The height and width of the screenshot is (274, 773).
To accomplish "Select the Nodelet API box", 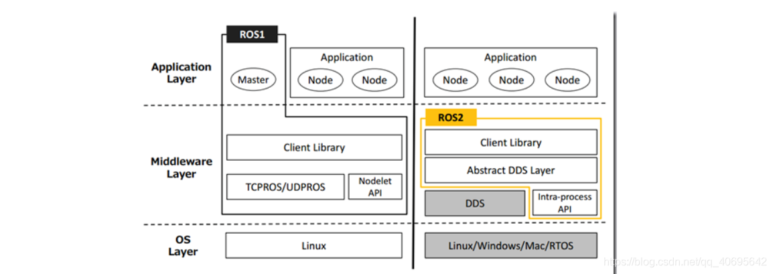I will (375, 187).
